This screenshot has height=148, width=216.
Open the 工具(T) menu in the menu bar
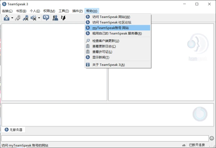click(x=64, y=11)
